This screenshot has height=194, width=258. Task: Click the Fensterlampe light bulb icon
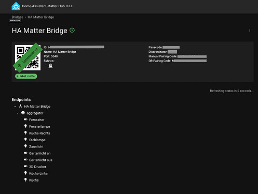pos(25,126)
